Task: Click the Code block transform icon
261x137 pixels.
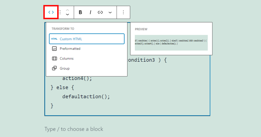Action: pos(51,12)
